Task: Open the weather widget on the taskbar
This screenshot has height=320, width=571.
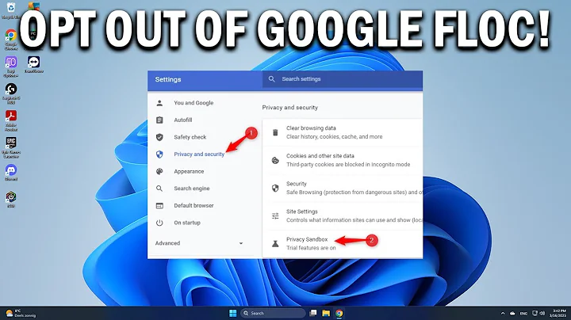Action: pyautogui.click(x=21, y=313)
